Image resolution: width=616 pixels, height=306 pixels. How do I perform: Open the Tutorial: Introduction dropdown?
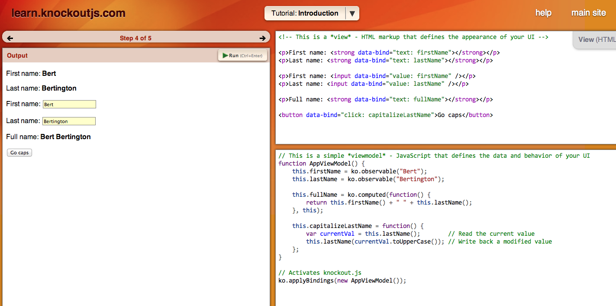tap(312, 13)
